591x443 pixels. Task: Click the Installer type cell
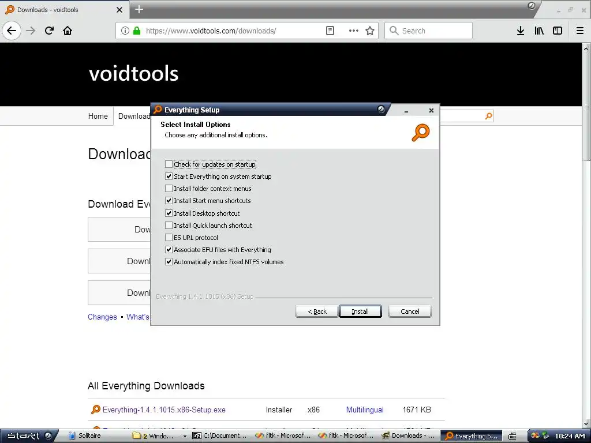point(279,410)
